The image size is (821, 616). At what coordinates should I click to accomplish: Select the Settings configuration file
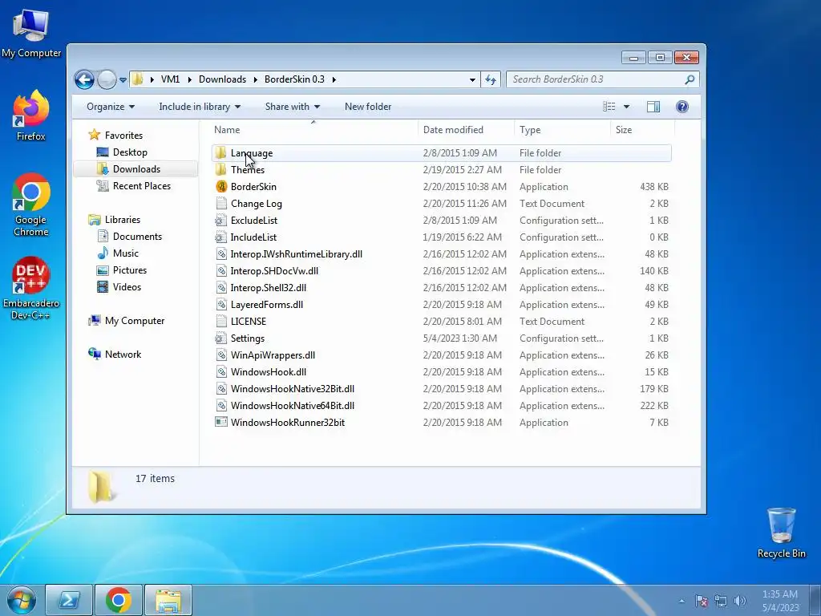click(x=248, y=338)
